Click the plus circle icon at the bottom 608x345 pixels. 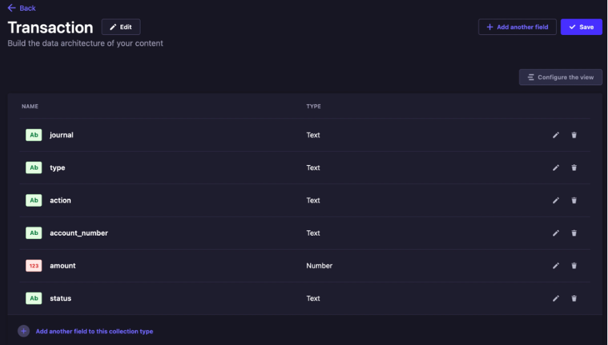[x=24, y=331]
